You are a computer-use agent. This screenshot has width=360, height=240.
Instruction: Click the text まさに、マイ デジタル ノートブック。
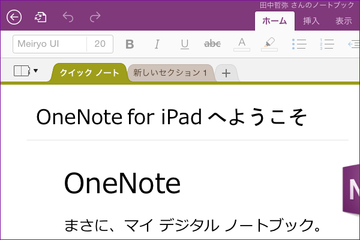[193, 226]
